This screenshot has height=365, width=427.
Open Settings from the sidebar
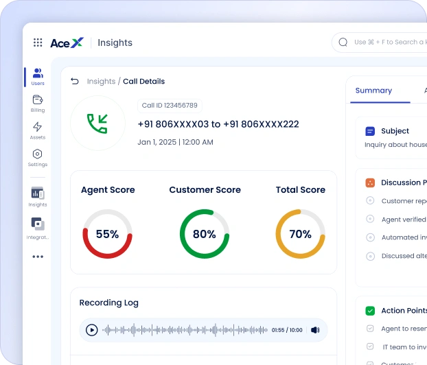38,158
